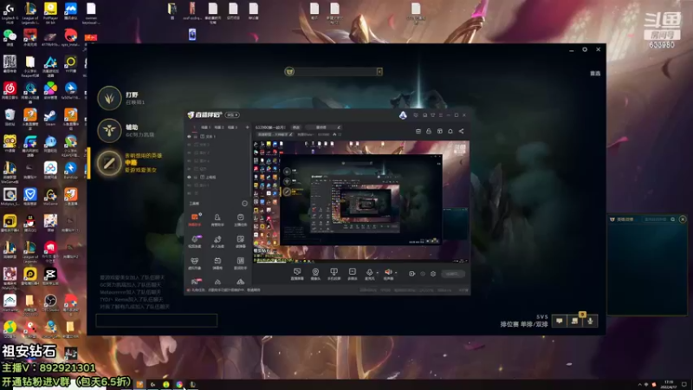The width and height of the screenshot is (693, 390).
Task: Open the third tool in top toolbox row
Action: (x=241, y=219)
